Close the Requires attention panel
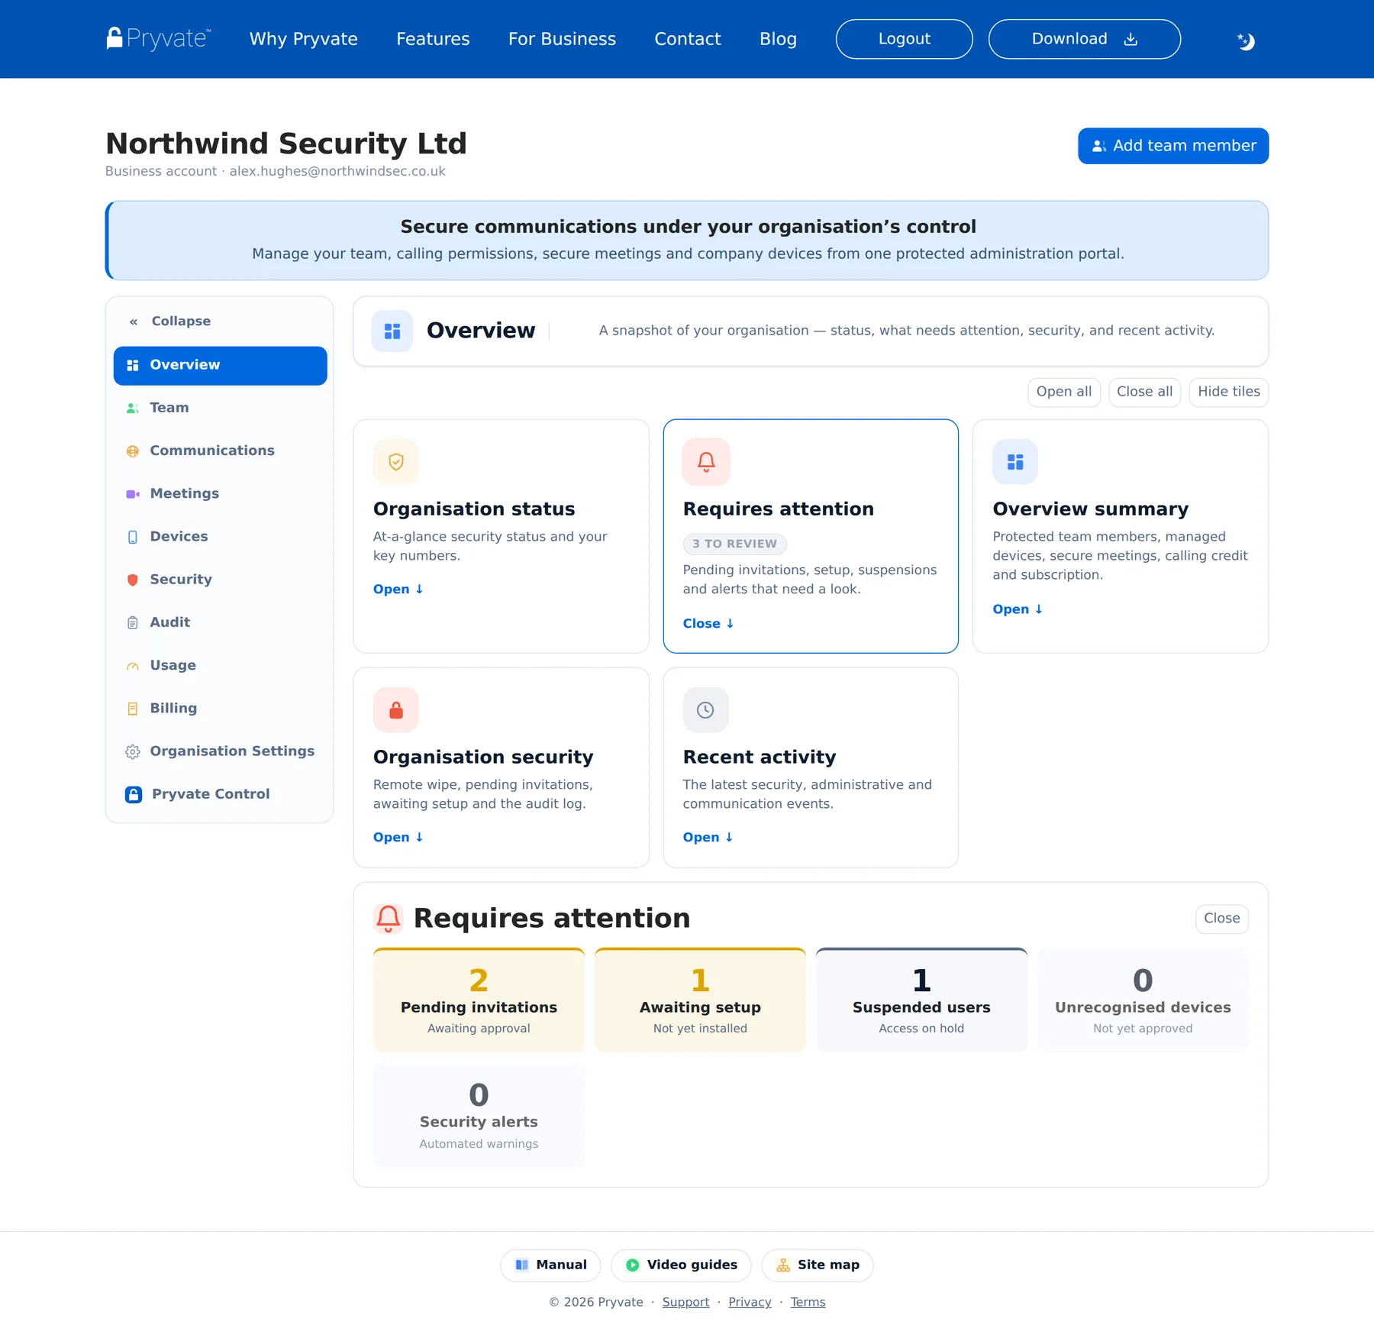1374x1331 pixels. (x=1221, y=918)
